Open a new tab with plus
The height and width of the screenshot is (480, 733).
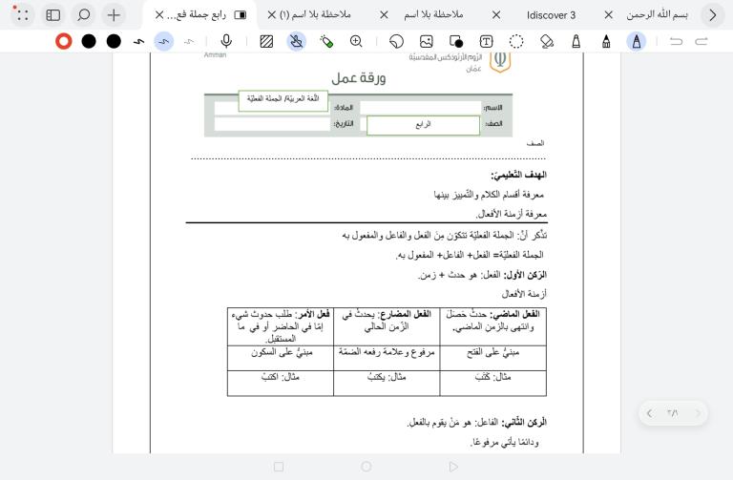tap(114, 15)
